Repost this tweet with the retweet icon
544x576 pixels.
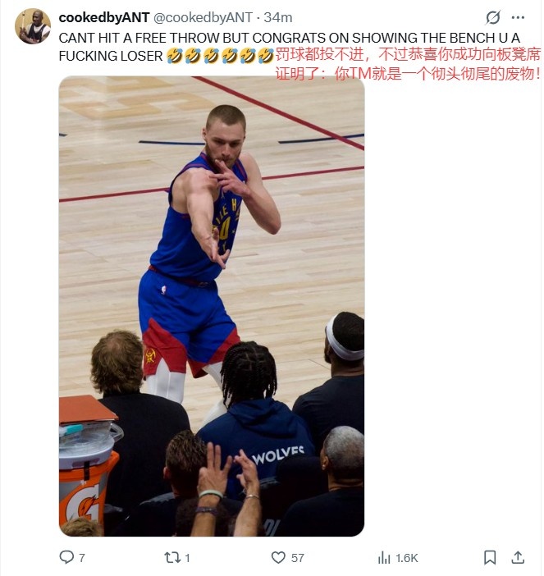[172, 558]
